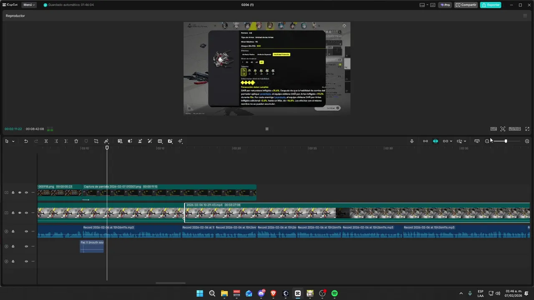The image size is (534, 300).
Task: Open Spotify from Windows taskbar
Action: point(334,293)
